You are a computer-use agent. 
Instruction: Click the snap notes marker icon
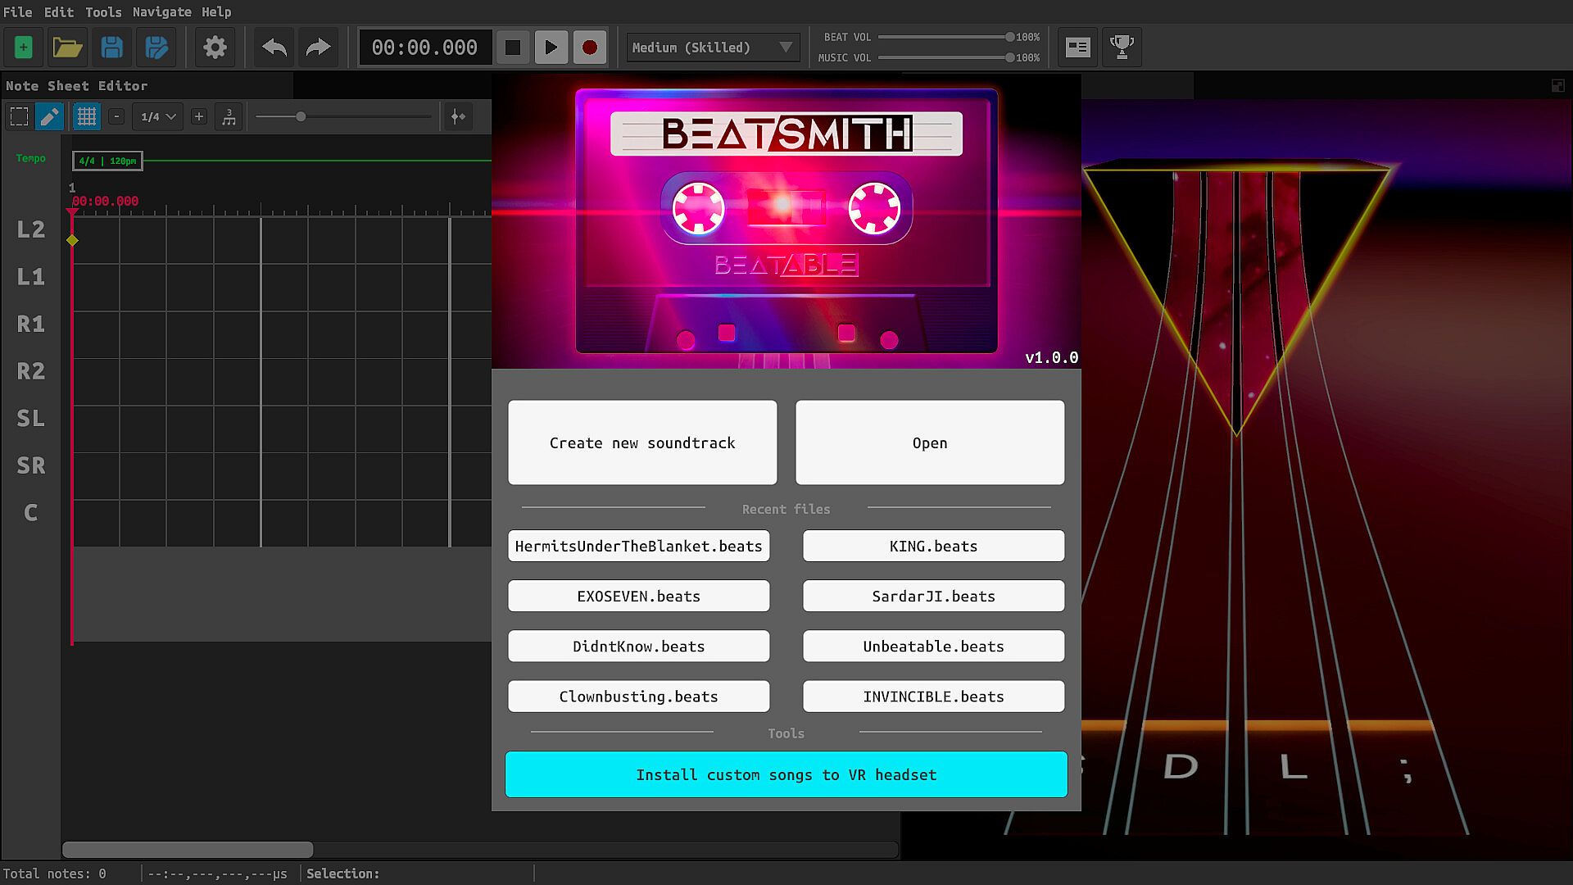tap(458, 117)
